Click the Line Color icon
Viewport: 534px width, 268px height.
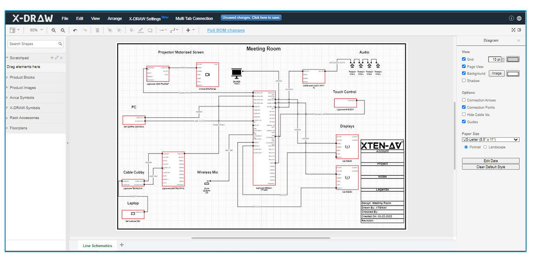(x=140, y=30)
